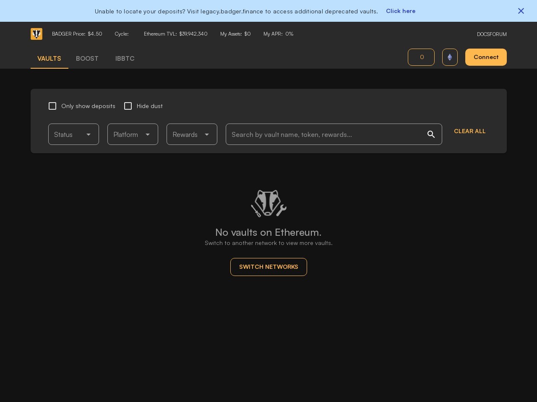
Task: Reset the filters with Clear All
Action: (469, 131)
